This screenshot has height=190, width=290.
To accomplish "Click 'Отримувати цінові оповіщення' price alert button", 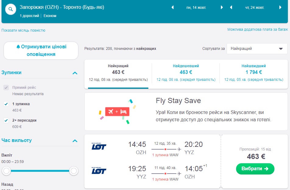I will [41, 50].
